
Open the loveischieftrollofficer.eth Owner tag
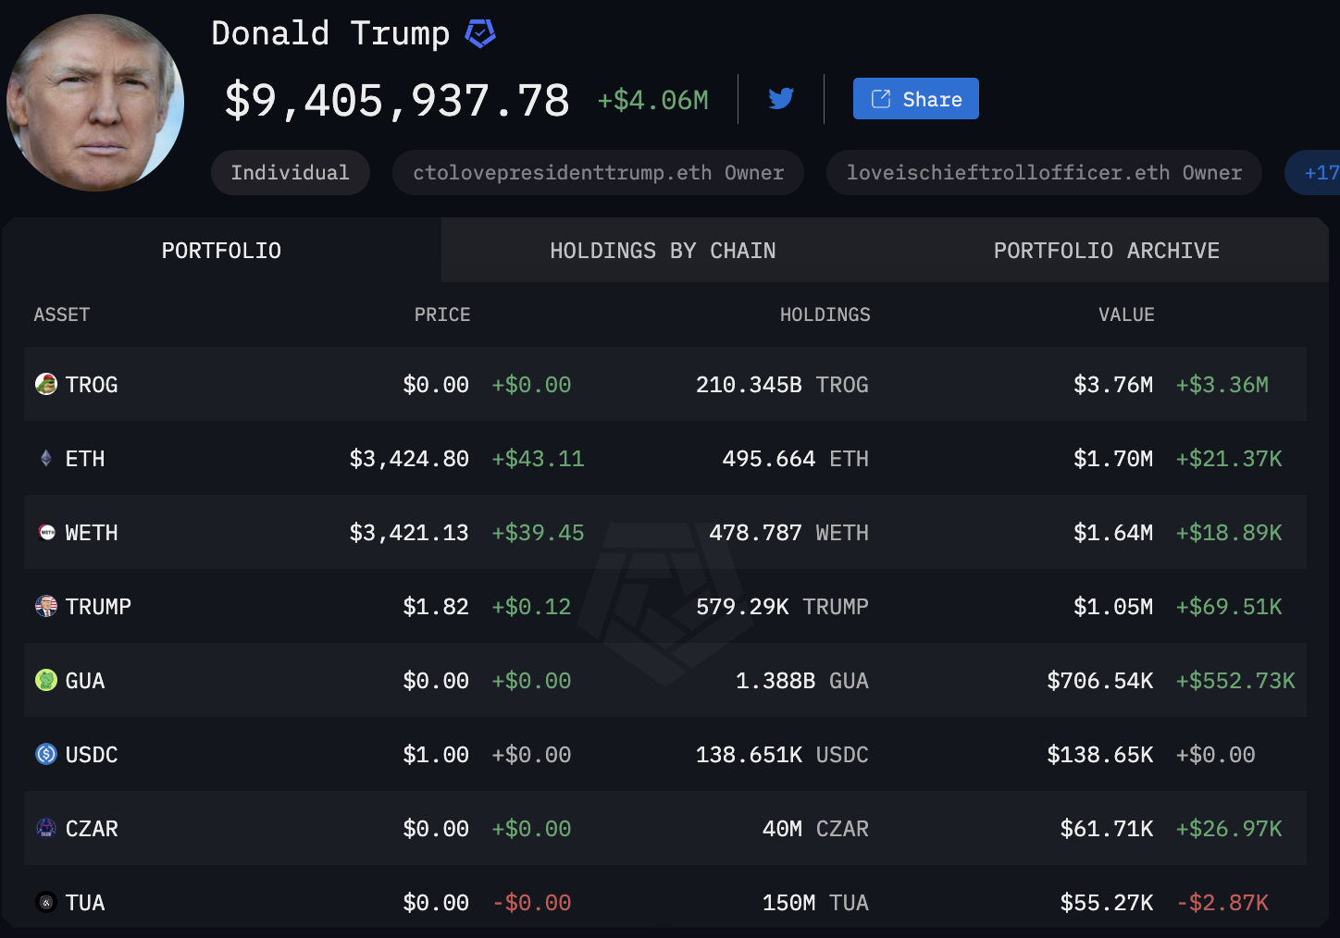tap(1044, 173)
